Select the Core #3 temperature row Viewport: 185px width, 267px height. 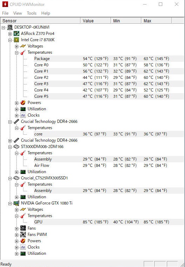coord(109,84)
